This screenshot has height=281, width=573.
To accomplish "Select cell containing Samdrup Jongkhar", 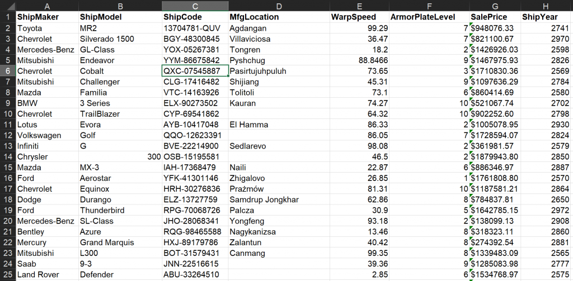I will click(279, 199).
